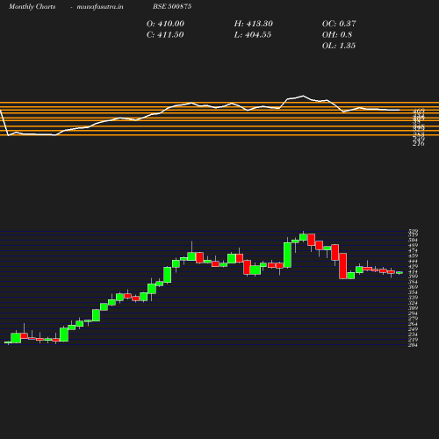This screenshot has width=439, height=439.
Task: Click the 474 price axis label
Action: [413, 251]
